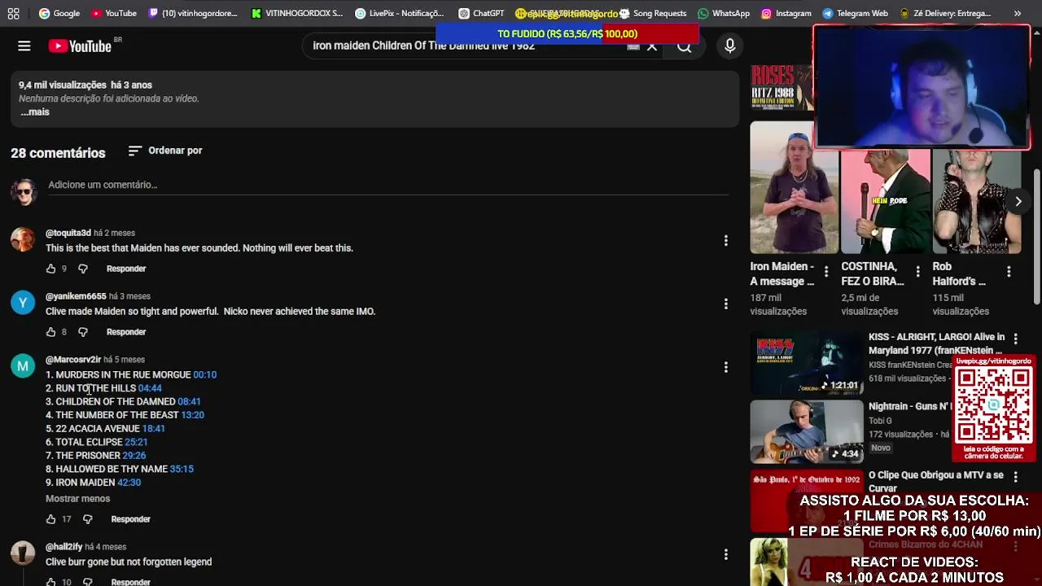Jump to Children of the Damned 08:41
The height and width of the screenshot is (586, 1042).
(189, 402)
